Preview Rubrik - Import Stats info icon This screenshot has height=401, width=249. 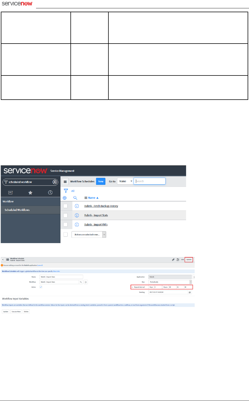(x=77, y=215)
